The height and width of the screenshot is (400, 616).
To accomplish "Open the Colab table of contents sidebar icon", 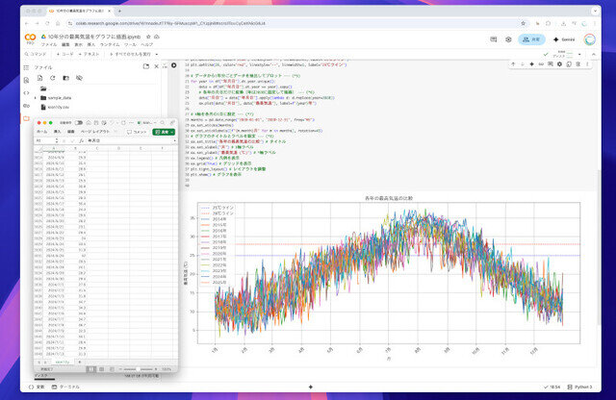I will click(x=26, y=67).
